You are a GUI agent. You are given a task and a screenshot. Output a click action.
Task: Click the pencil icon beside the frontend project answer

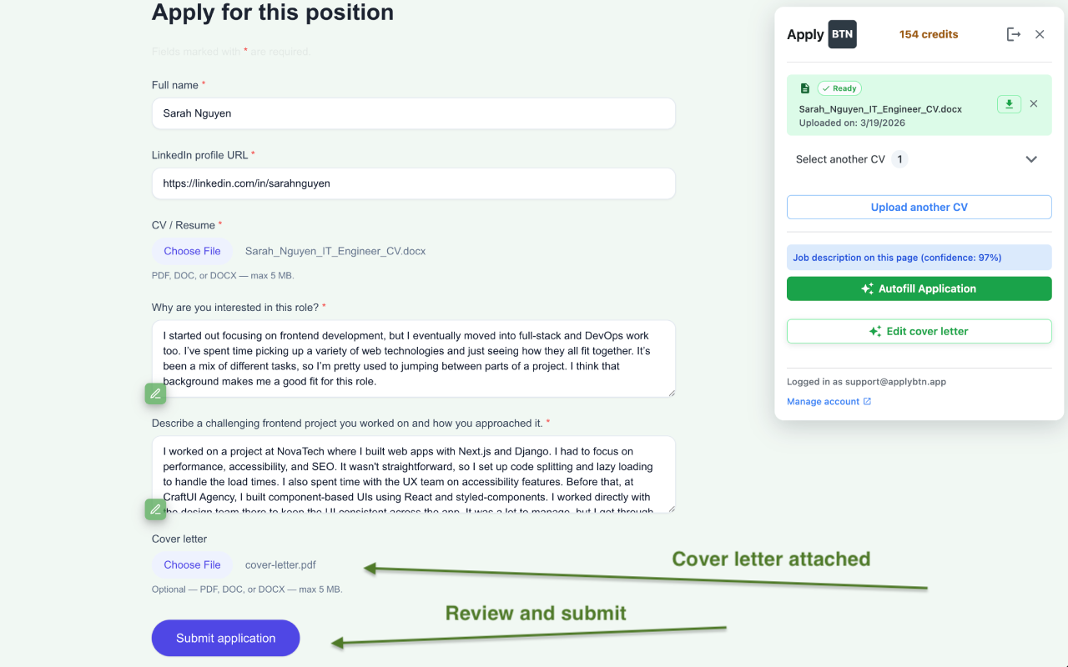pyautogui.click(x=155, y=509)
